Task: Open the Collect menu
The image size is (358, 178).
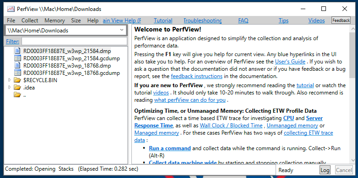Action: (30, 21)
